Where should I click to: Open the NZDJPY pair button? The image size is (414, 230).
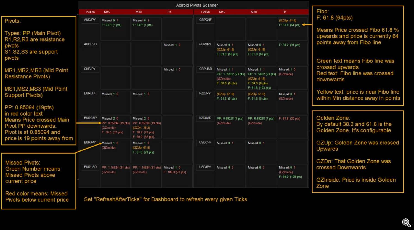pyautogui.click(x=205, y=94)
